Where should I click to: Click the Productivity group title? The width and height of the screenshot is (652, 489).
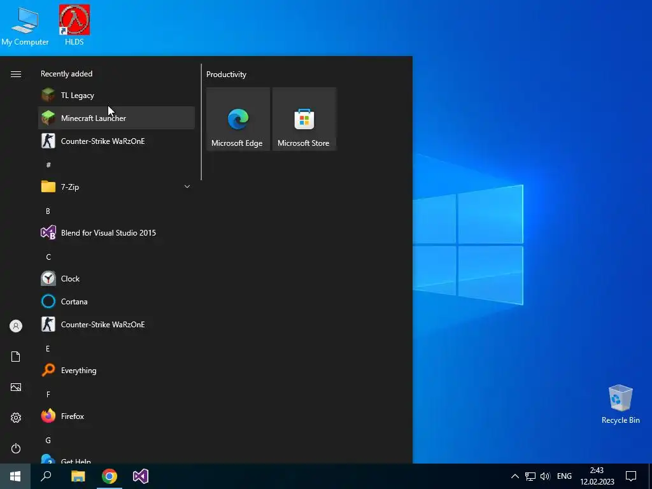click(x=226, y=74)
